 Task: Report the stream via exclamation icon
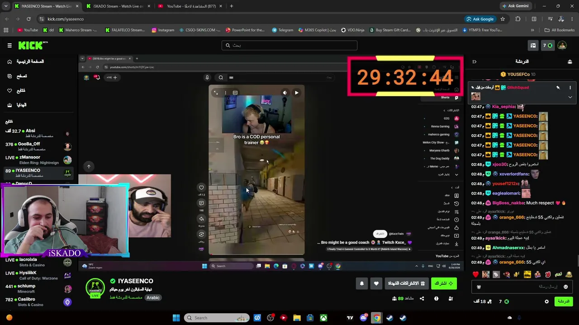436,298
